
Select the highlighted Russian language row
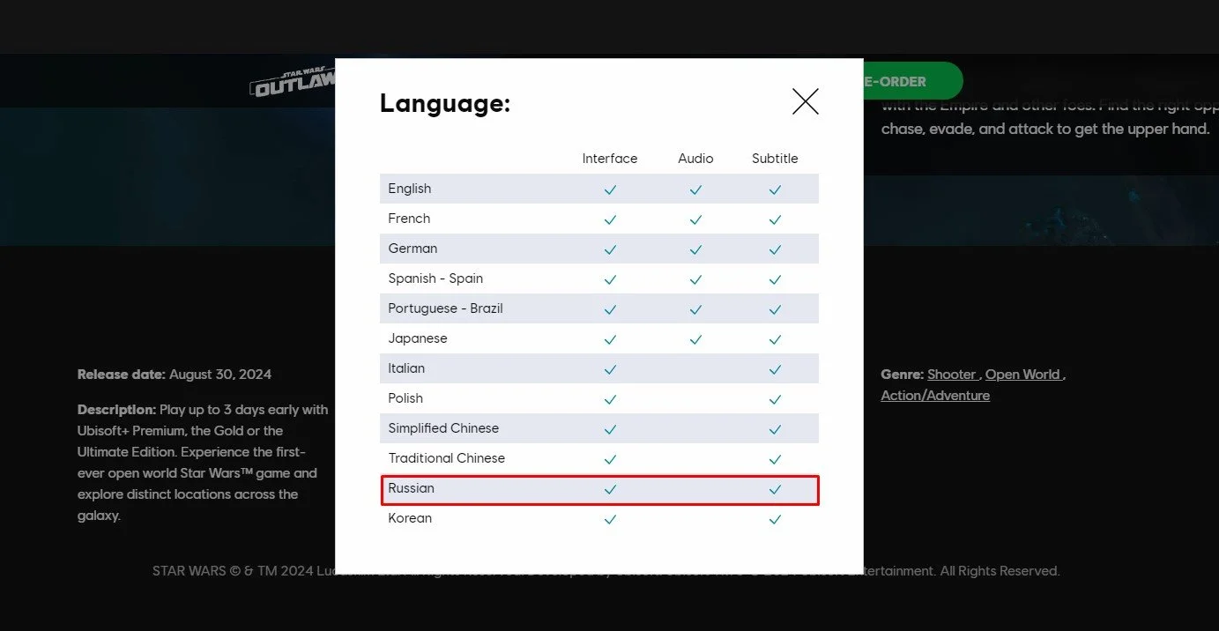tap(600, 490)
